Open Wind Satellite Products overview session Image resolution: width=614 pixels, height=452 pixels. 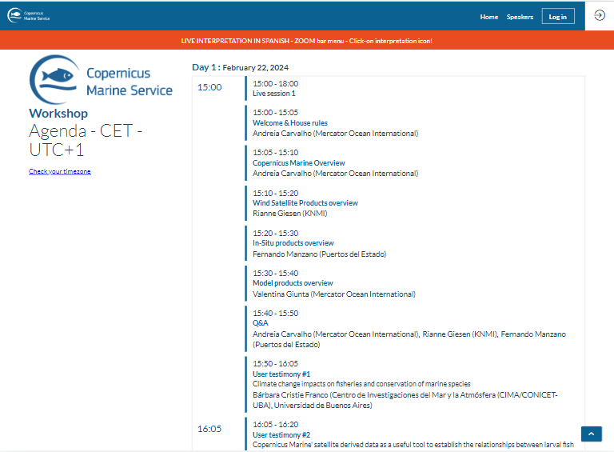(305, 203)
